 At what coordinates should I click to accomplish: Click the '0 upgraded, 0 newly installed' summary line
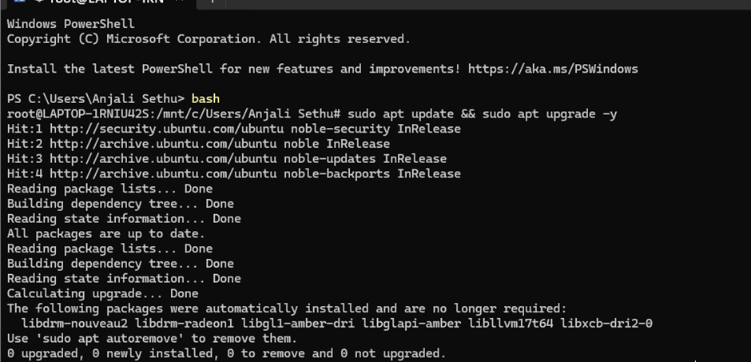(226, 353)
